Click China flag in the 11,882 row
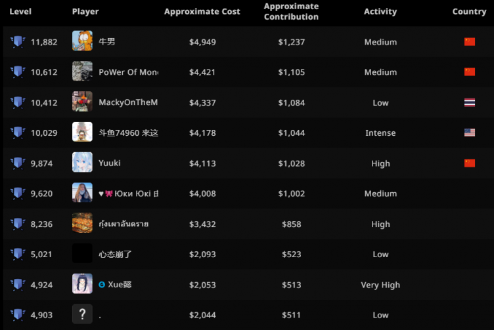494x330 pixels. click(469, 42)
